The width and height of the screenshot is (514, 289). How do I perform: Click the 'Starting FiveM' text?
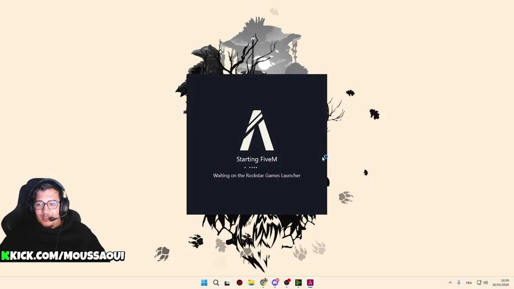[x=257, y=159]
